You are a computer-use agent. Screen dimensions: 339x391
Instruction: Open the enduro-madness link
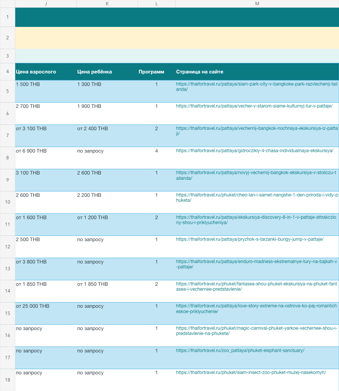(256, 264)
